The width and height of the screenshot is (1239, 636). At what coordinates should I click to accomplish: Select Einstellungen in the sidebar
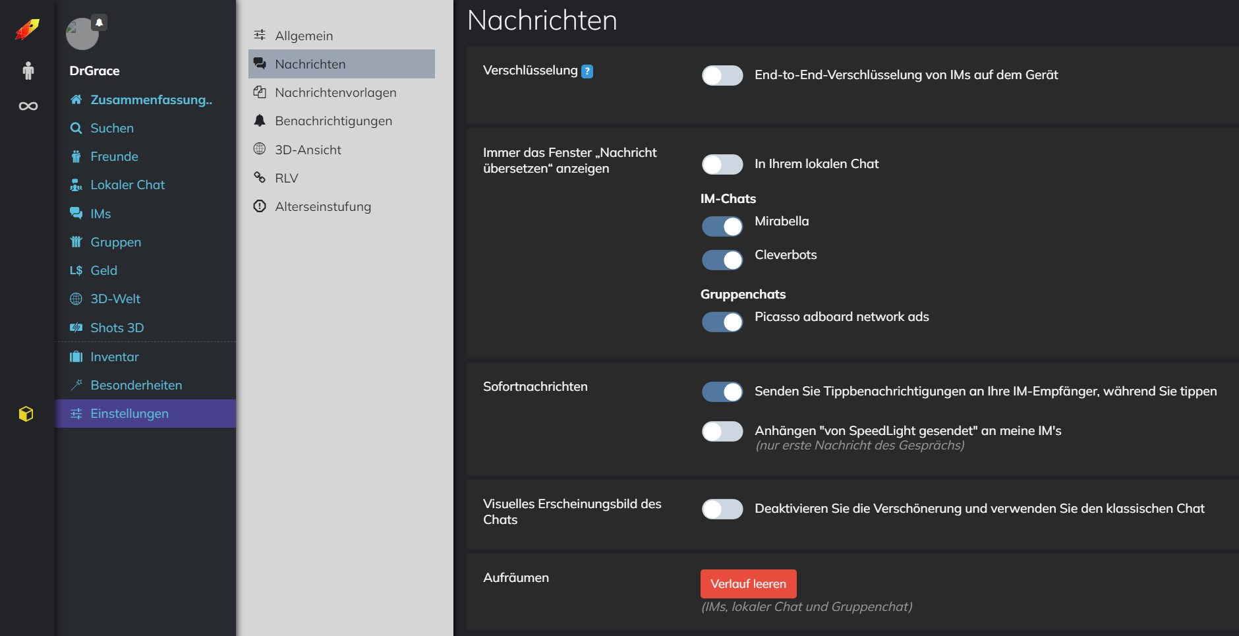(145, 414)
